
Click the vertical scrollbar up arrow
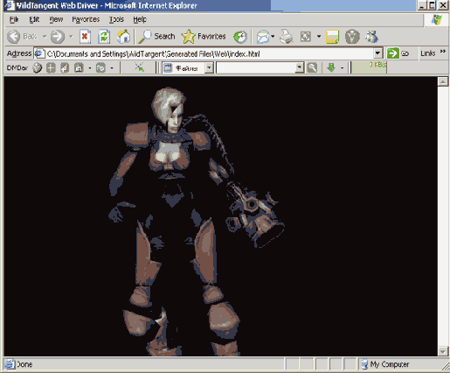(443, 81)
